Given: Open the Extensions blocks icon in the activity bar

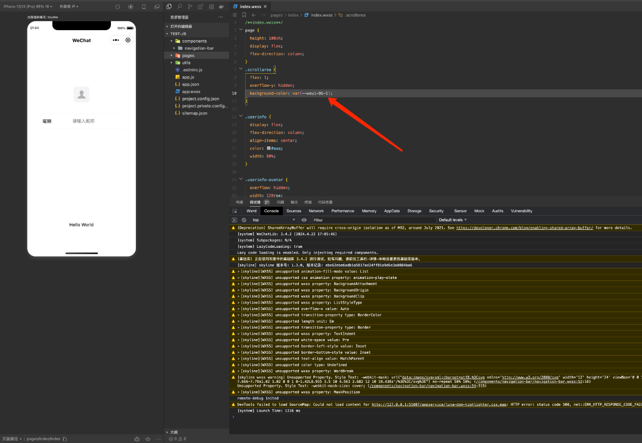Looking at the screenshot, I should (x=200, y=7).
